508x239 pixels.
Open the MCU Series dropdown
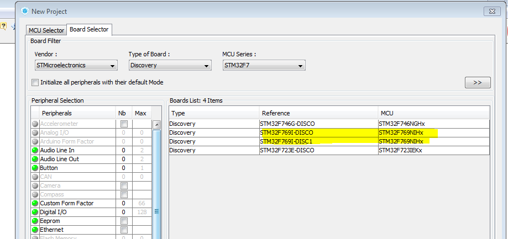[x=264, y=65]
